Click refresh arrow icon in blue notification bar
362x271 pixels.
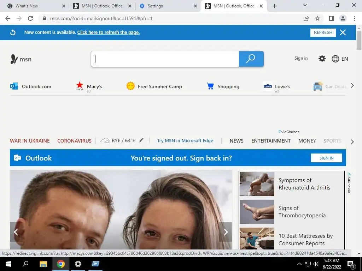pos(13,32)
